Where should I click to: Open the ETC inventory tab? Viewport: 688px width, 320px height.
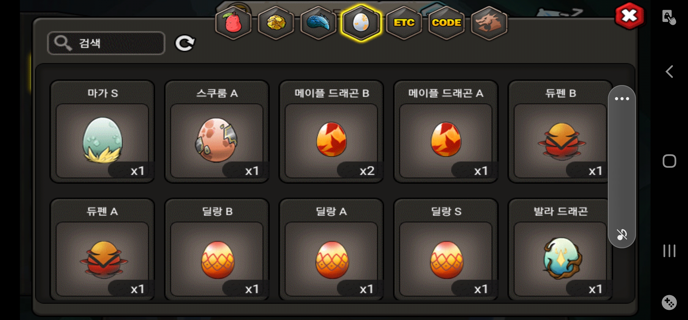pyautogui.click(x=404, y=23)
